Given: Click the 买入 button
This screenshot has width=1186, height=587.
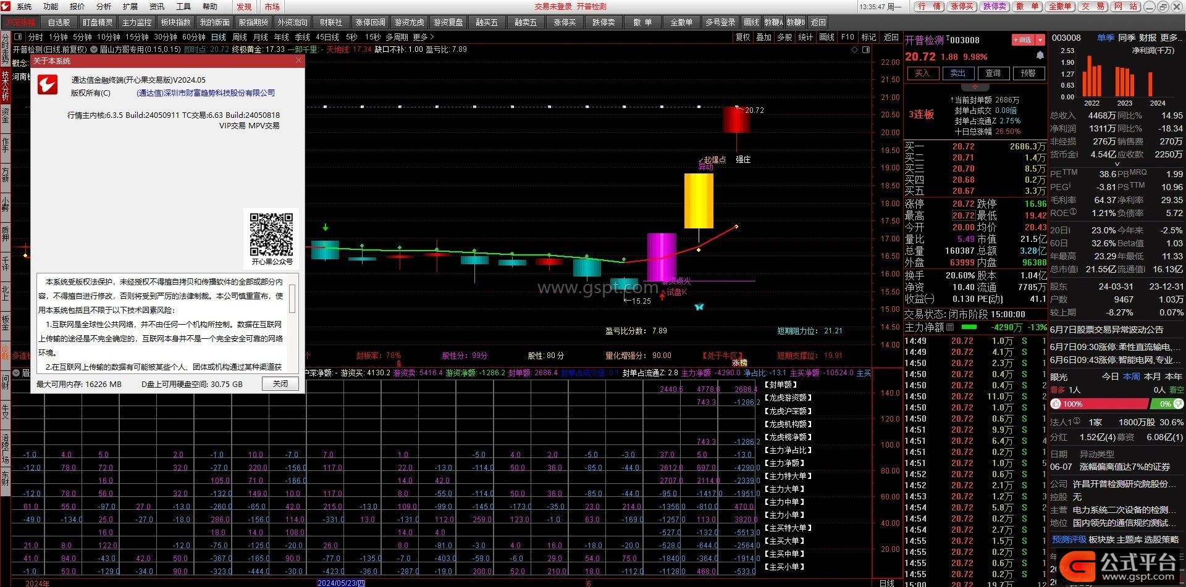Looking at the screenshot, I should point(922,73).
